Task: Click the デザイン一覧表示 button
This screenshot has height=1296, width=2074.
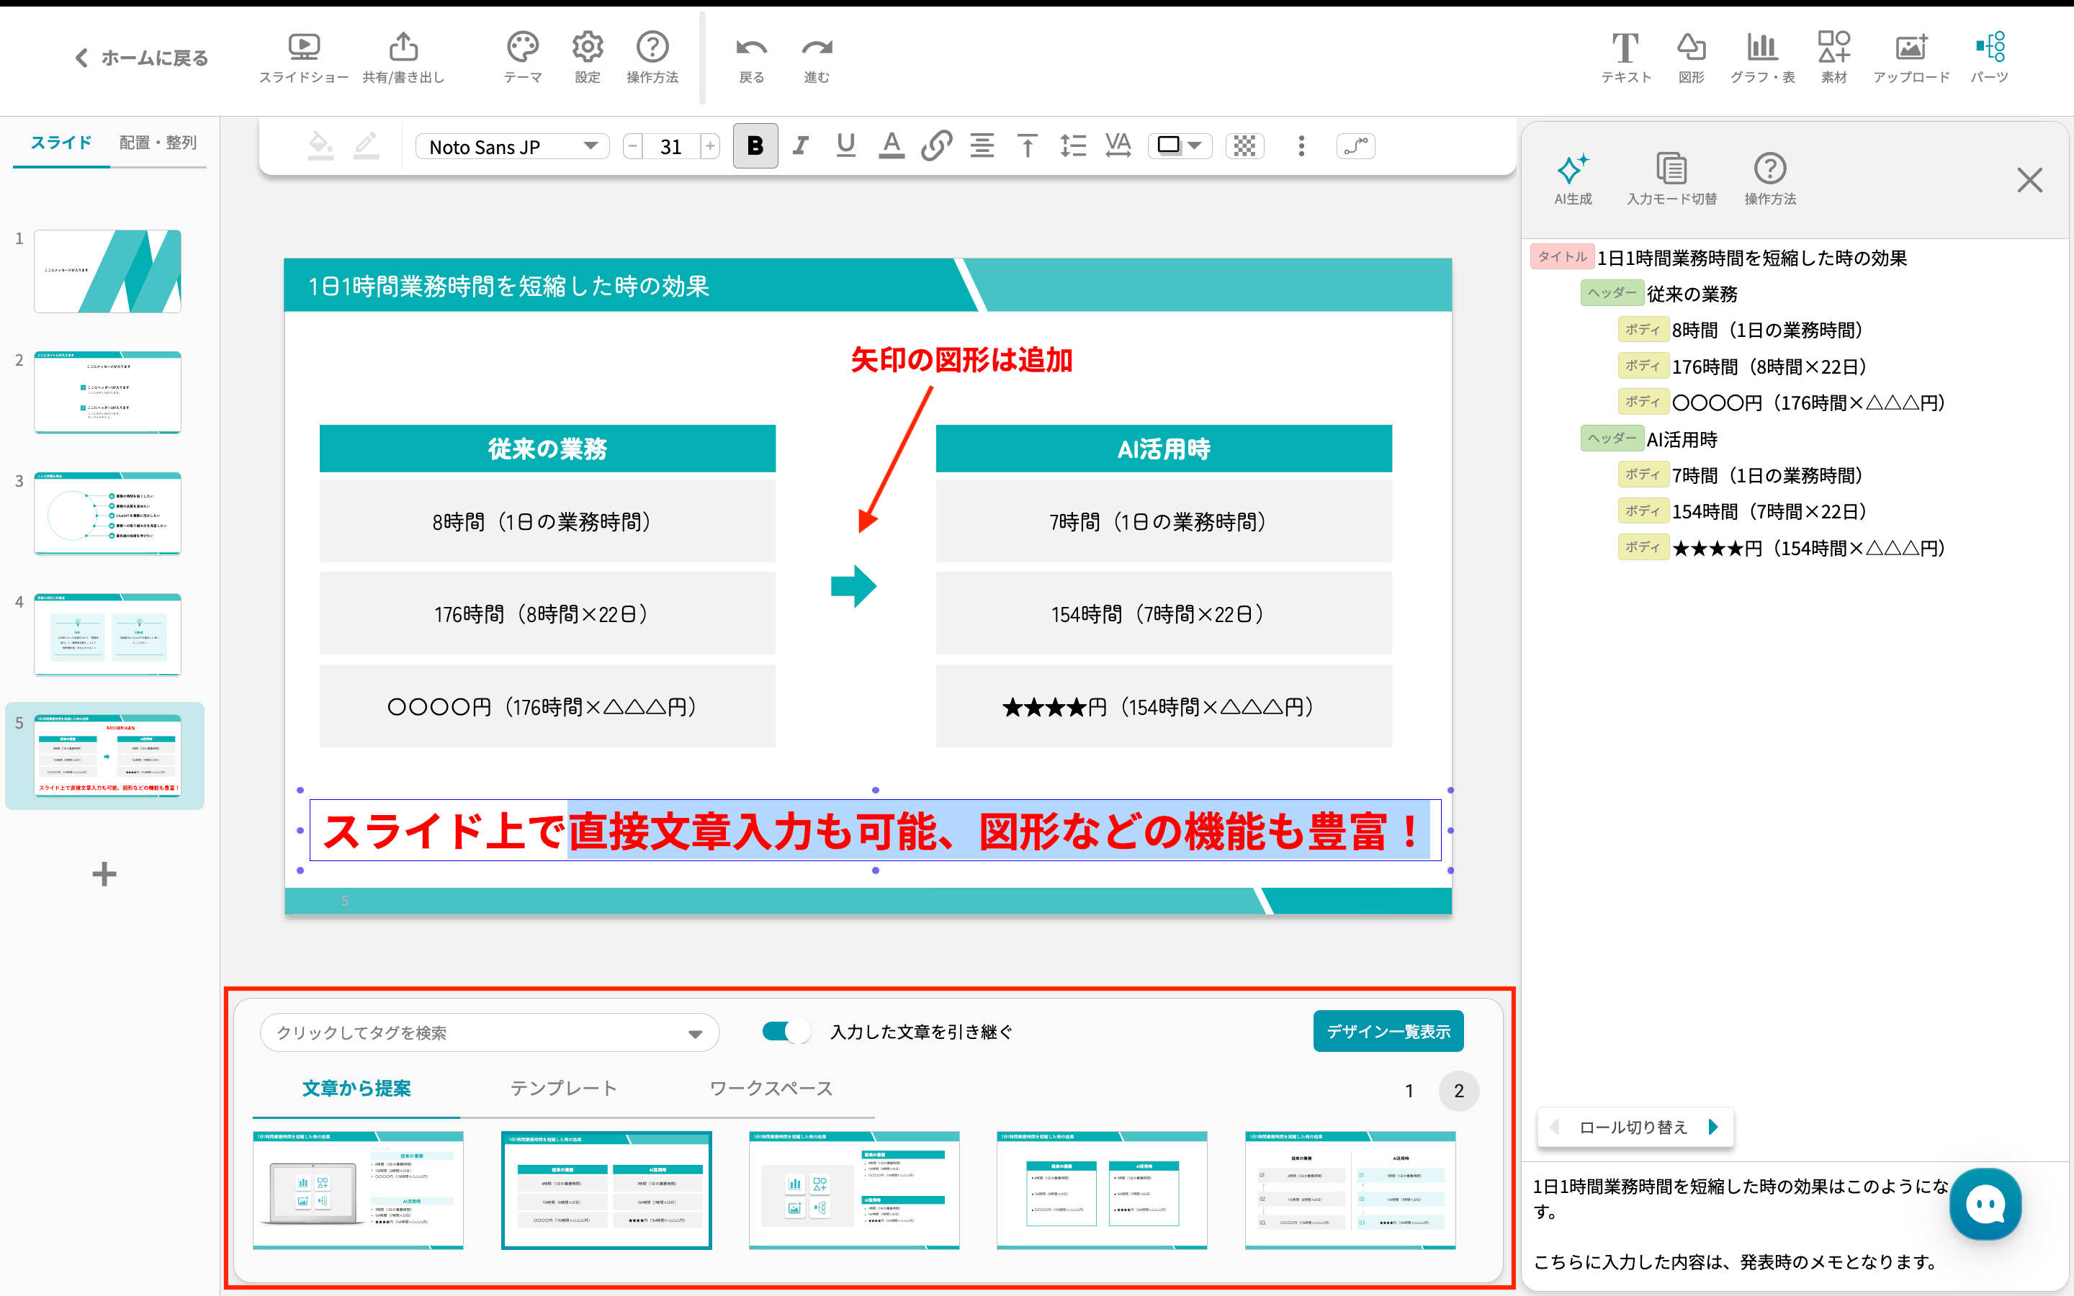Action: pyautogui.click(x=1388, y=1031)
